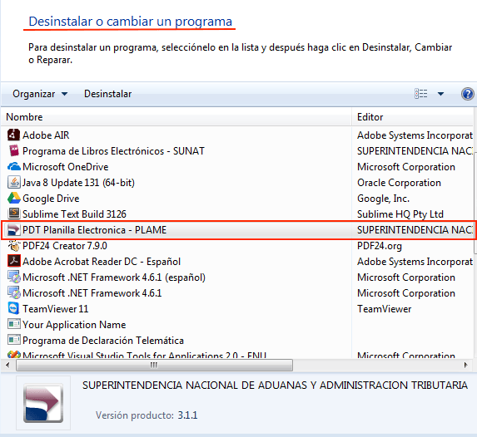The image size is (477, 437).
Task: Select Google Drive program name
Action: pyautogui.click(x=51, y=199)
